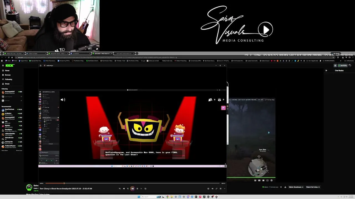Collapse the Chat Replay panel
Image resolution: width=355 pixels, height=199 pixels.
click(326, 70)
